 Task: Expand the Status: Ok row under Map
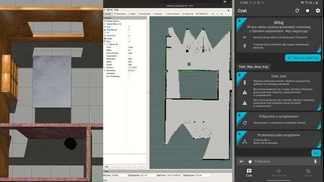point(105,44)
